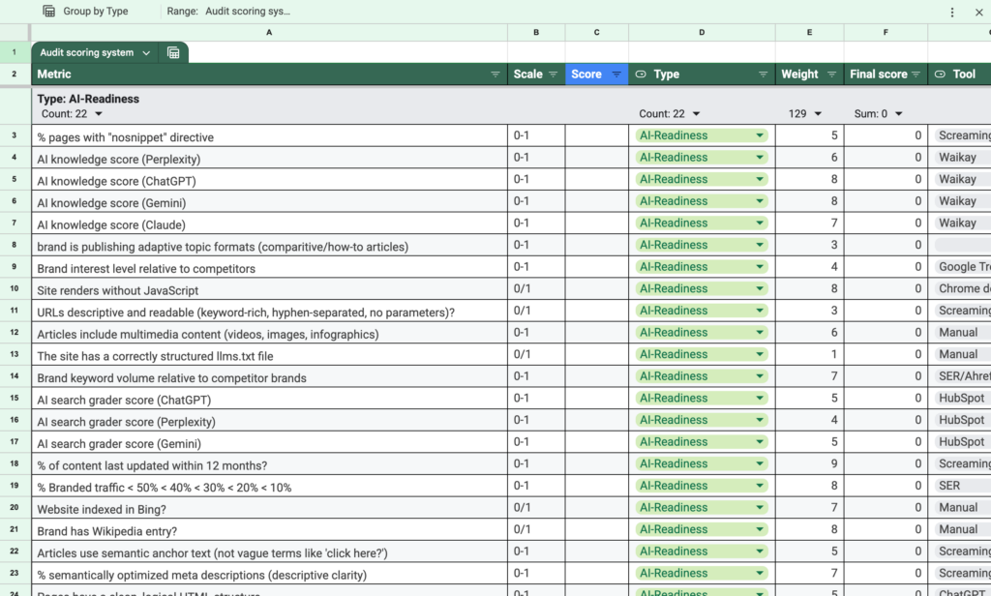Image resolution: width=991 pixels, height=596 pixels.
Task: Open the Score column filter icon
Action: click(616, 74)
